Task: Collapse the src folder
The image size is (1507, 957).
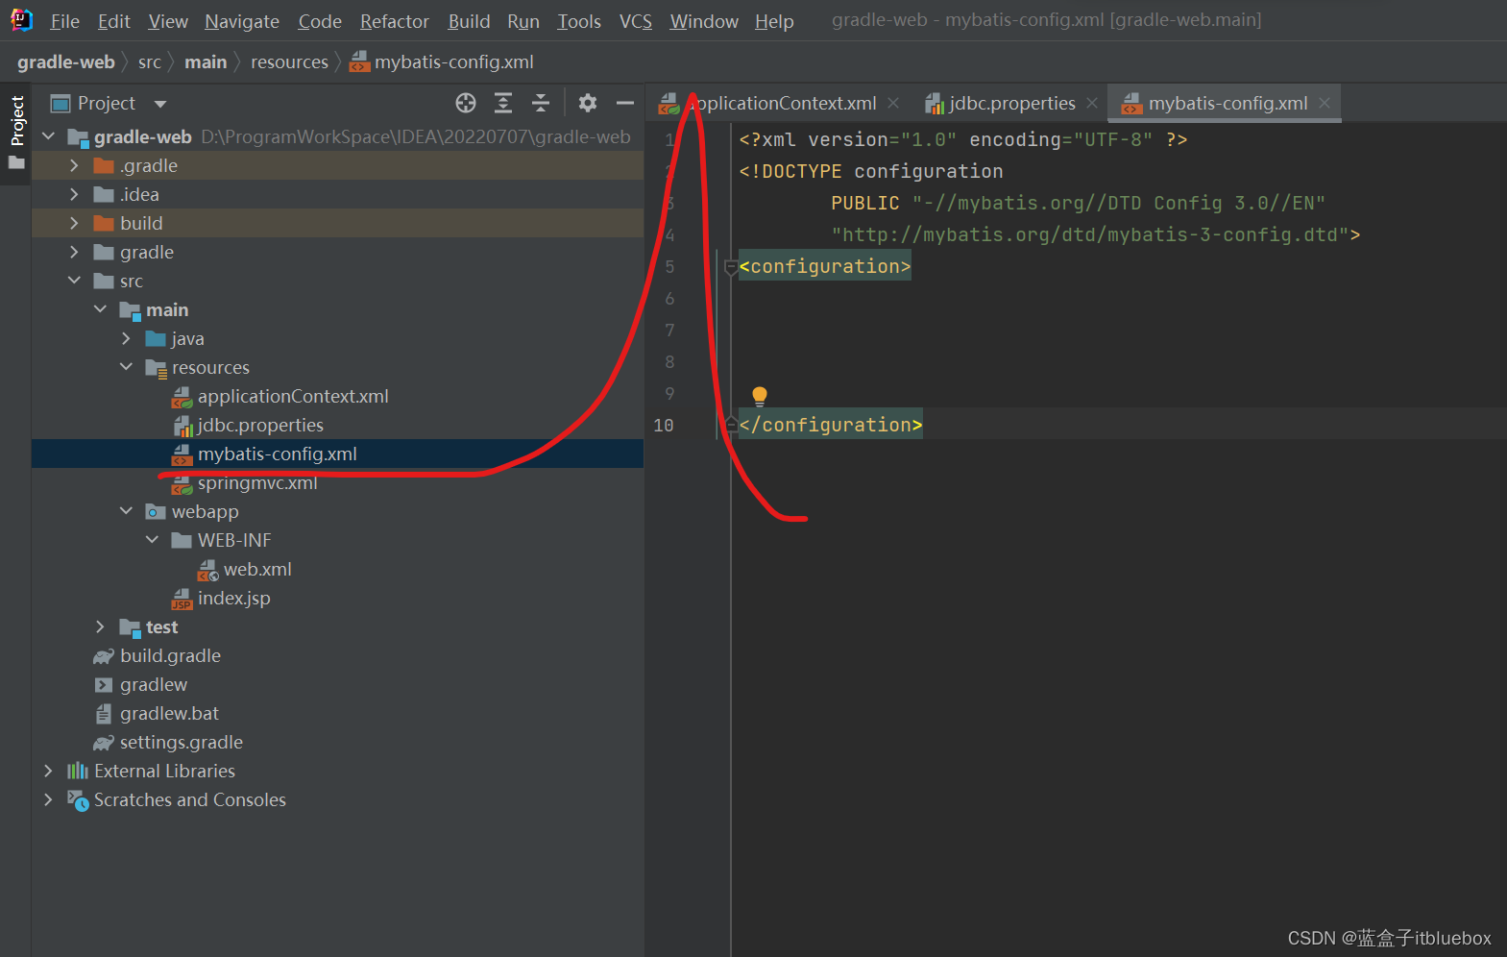Action: tap(74, 281)
